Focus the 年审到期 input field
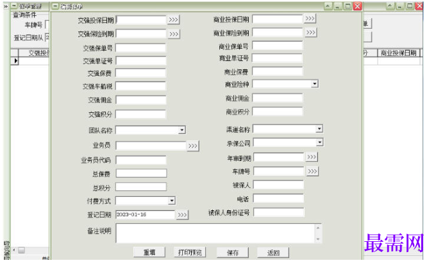 click(x=279, y=158)
